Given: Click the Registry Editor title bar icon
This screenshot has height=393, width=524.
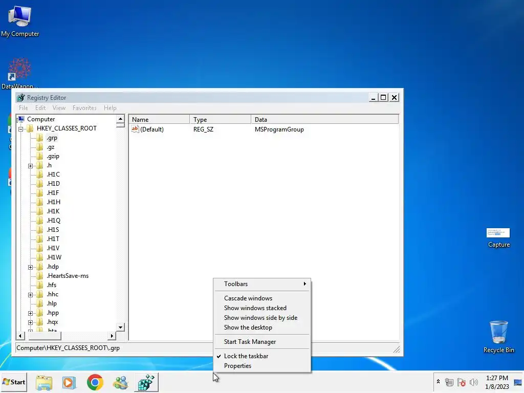Looking at the screenshot, I should (20, 98).
